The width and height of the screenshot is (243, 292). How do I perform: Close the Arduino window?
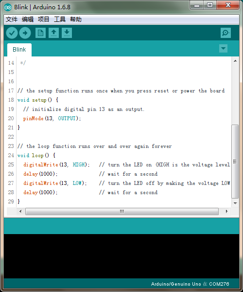pyautogui.click(x=228, y=5)
